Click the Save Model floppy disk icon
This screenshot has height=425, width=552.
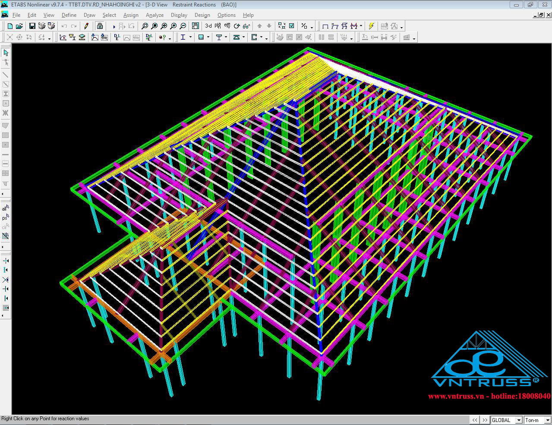point(32,26)
